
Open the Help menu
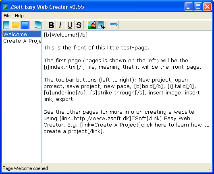click(x=19, y=16)
